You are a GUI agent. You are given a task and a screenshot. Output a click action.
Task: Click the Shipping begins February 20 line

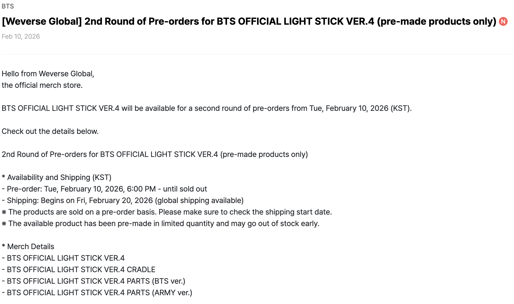(123, 201)
